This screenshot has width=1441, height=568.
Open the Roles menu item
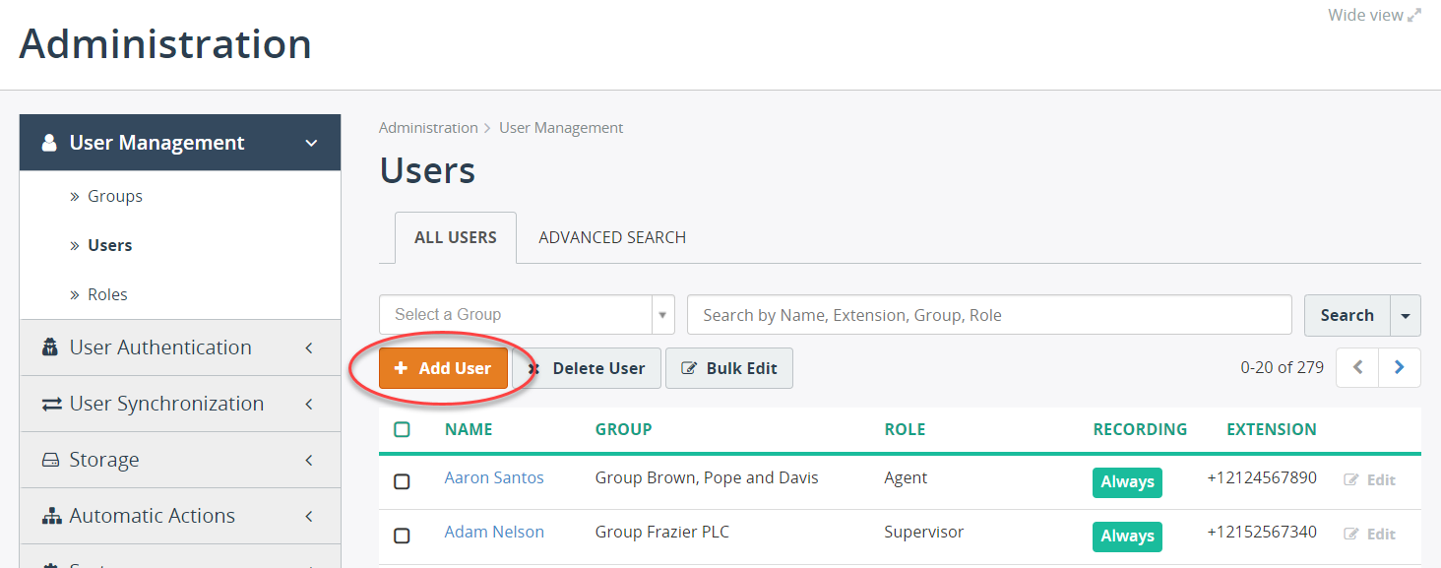tap(107, 294)
